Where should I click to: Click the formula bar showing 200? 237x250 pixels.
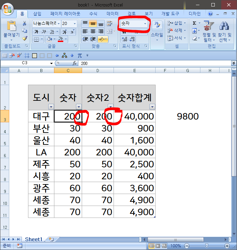pyautogui.click(x=155, y=63)
